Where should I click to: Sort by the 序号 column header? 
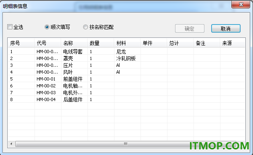click(x=21, y=43)
